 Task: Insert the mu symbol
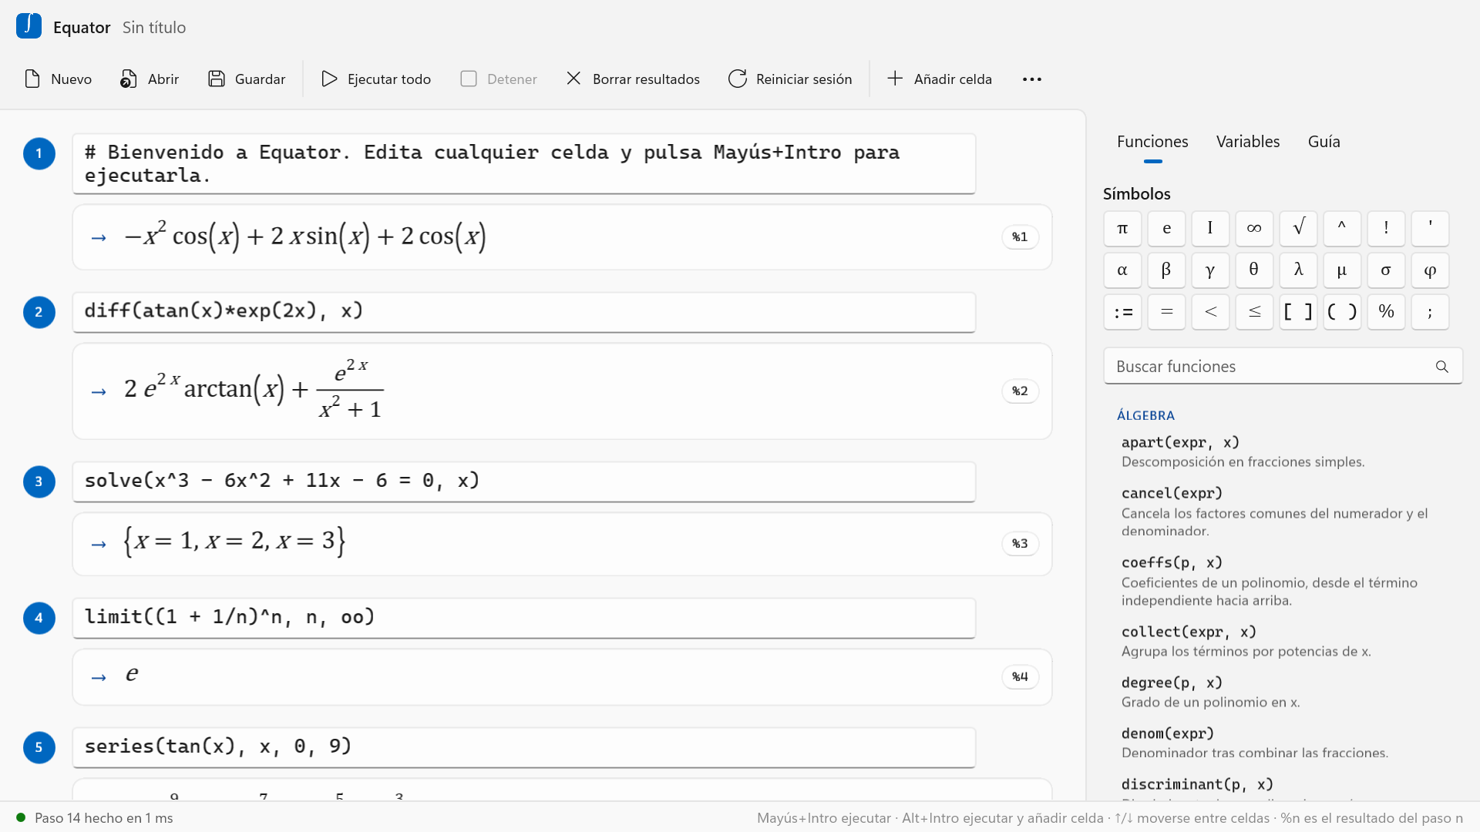pyautogui.click(x=1342, y=270)
